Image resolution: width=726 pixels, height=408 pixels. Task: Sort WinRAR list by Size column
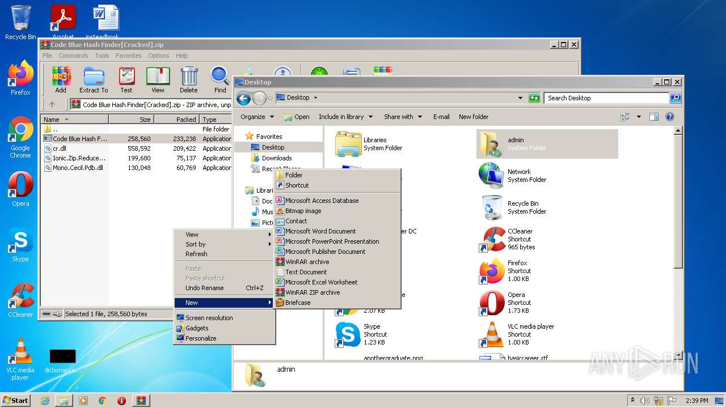[x=131, y=120]
